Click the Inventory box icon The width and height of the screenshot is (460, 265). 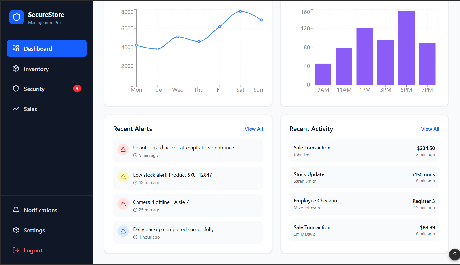pos(16,69)
